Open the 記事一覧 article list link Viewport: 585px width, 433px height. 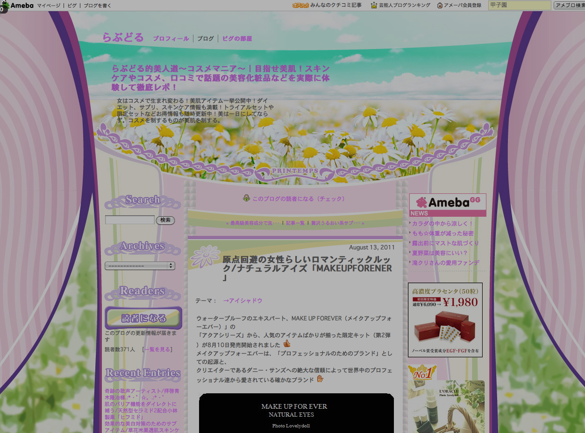295,223
